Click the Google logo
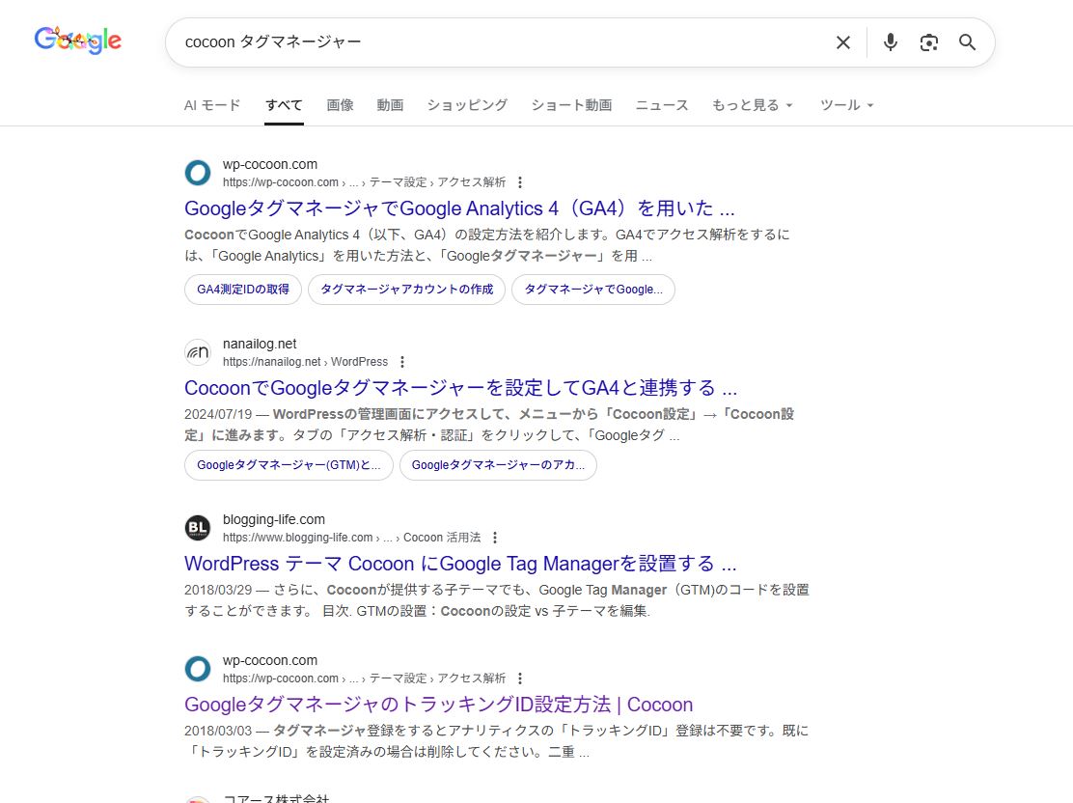 [77, 41]
